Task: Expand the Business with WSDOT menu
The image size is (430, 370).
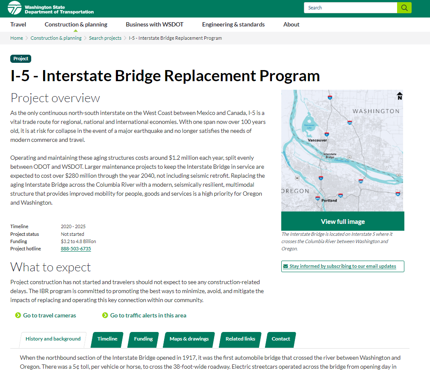Action: point(155,24)
